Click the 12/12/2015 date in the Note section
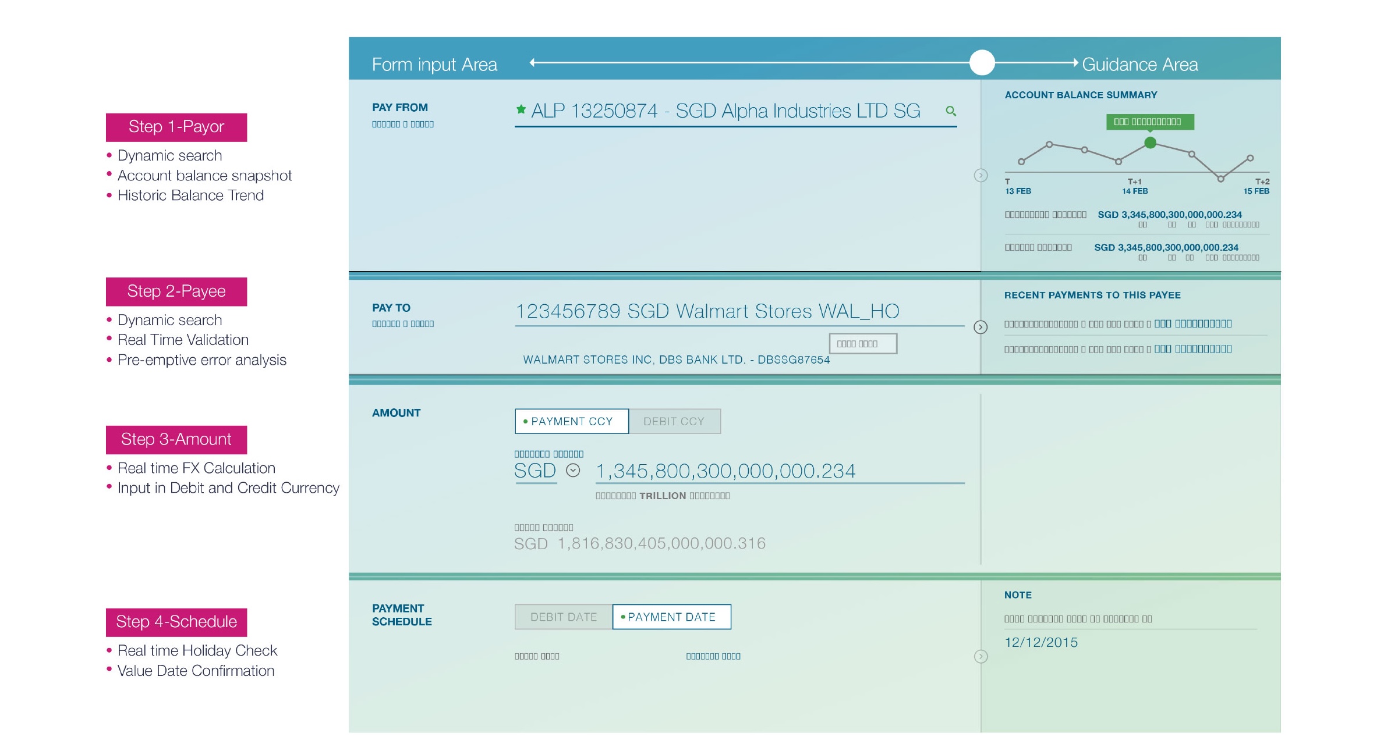 click(x=1042, y=642)
